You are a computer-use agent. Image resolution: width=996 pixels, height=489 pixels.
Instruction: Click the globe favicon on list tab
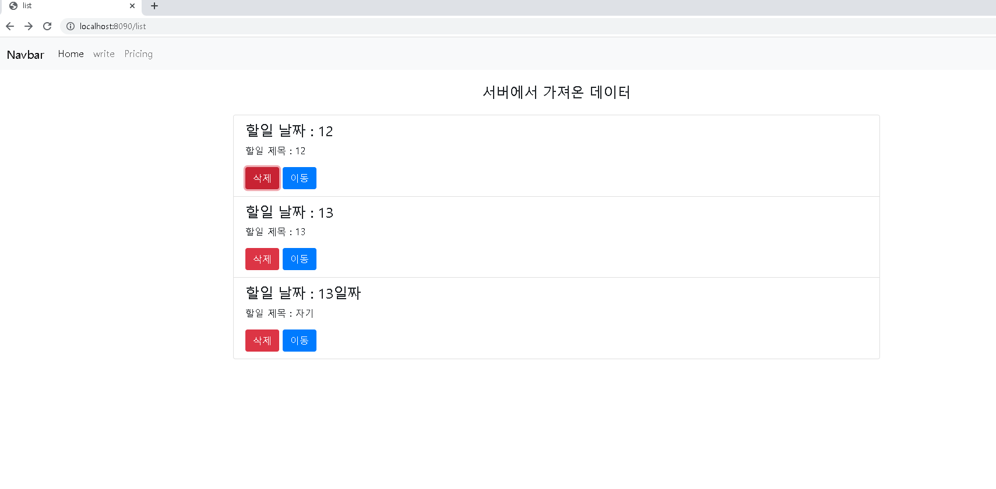pyautogui.click(x=13, y=6)
